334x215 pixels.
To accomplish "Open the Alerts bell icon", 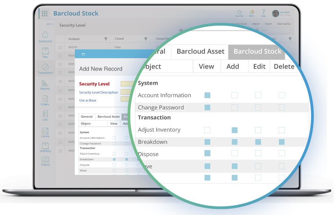I will click(252, 12).
